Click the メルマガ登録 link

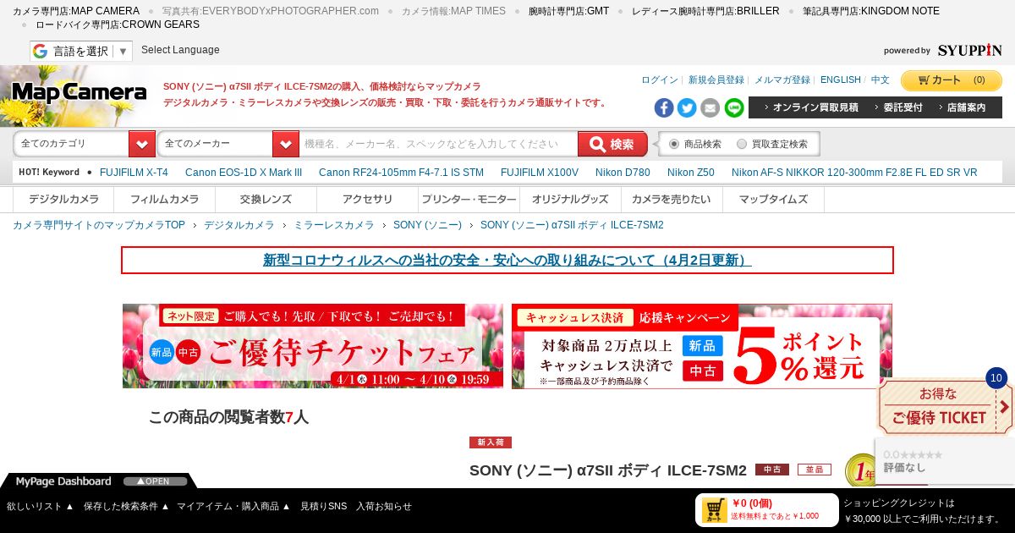[782, 80]
